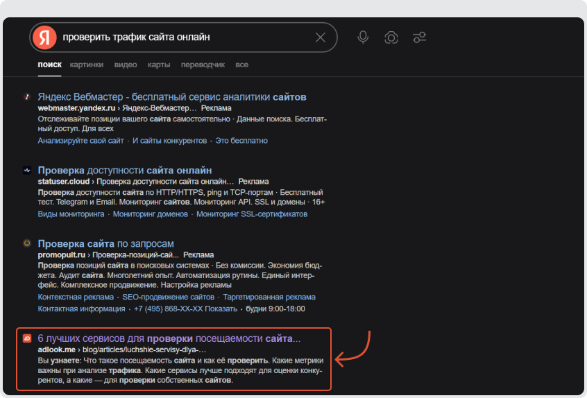587x398 pixels.
Task: Open Контекстная реклама sitelink
Action: [x=76, y=297]
